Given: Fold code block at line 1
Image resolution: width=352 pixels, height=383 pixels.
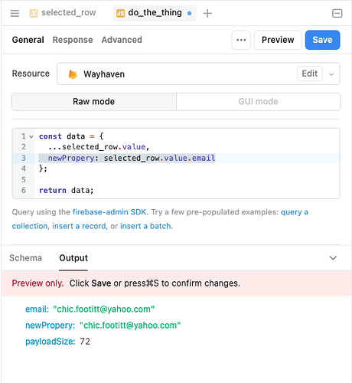Looking at the screenshot, I should click(x=31, y=136).
